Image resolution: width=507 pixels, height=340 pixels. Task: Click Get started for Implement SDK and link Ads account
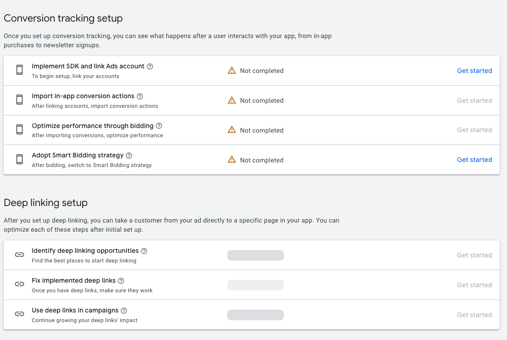point(474,71)
